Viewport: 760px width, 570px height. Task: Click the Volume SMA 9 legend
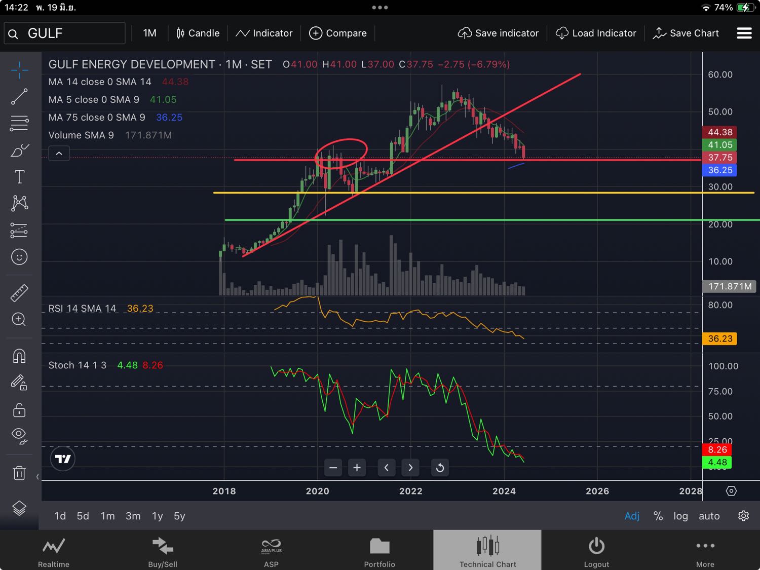tap(110, 135)
